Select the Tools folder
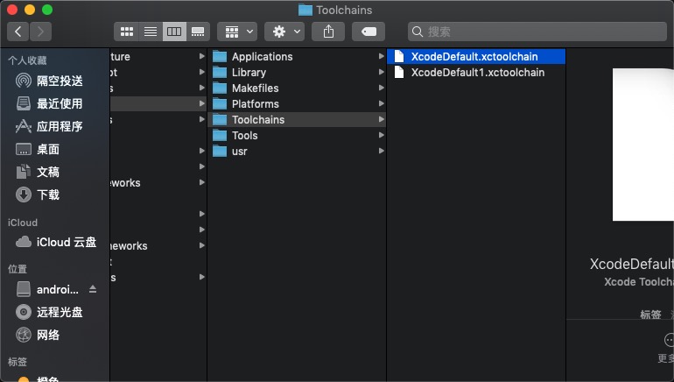This screenshot has width=674, height=382. [297, 135]
